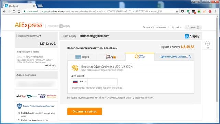220x124 pixels.
Task: Click kurischeff@gmail.com account email
Action: coord(94,36)
